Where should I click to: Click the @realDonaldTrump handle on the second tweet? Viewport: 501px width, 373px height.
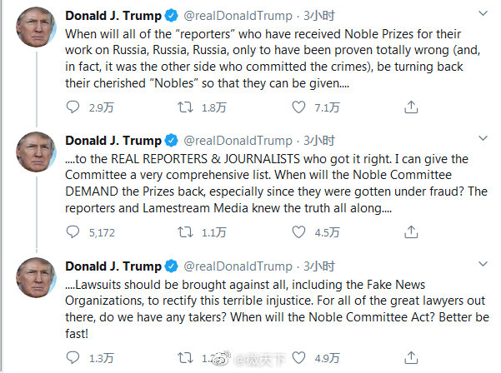tap(238, 140)
